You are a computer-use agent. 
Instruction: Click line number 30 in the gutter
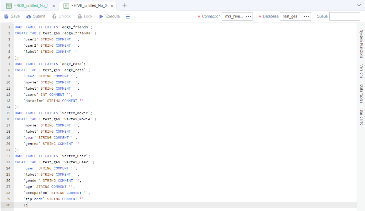(x=8, y=205)
